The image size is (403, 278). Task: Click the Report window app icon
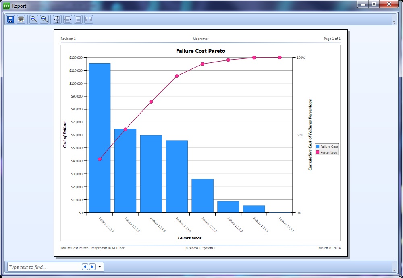click(x=6, y=6)
